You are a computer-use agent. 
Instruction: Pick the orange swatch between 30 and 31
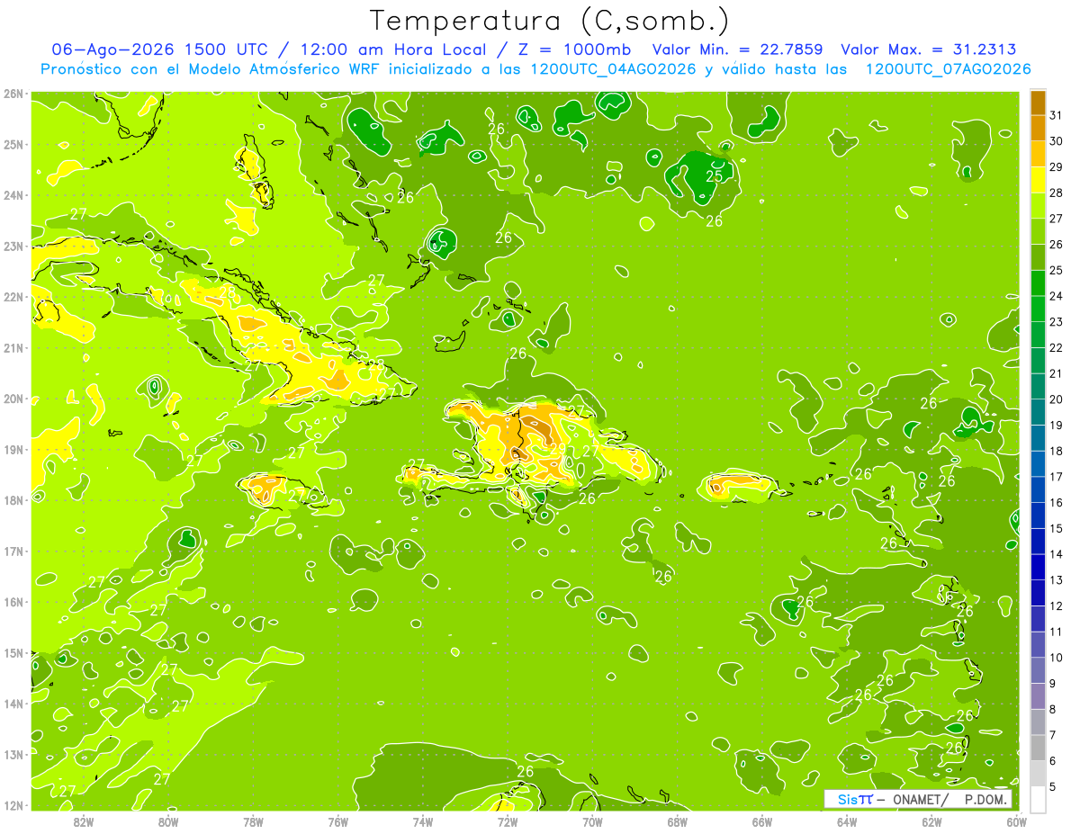pyautogui.click(x=1038, y=129)
